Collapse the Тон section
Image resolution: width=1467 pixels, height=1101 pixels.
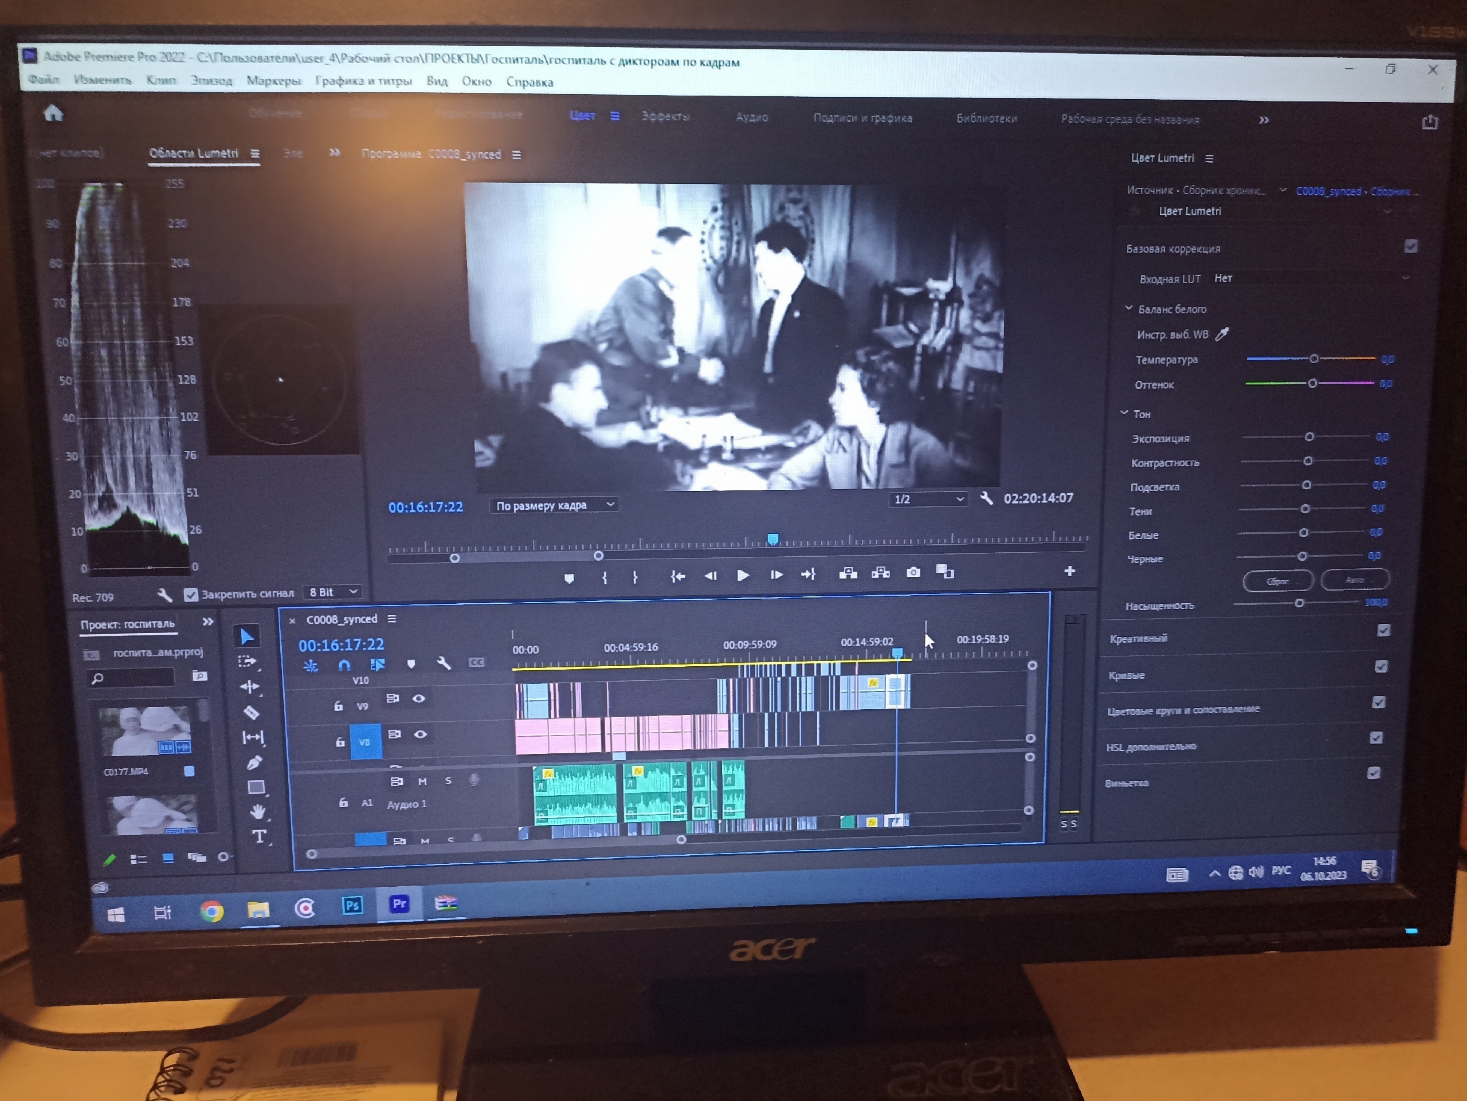pyautogui.click(x=1124, y=413)
